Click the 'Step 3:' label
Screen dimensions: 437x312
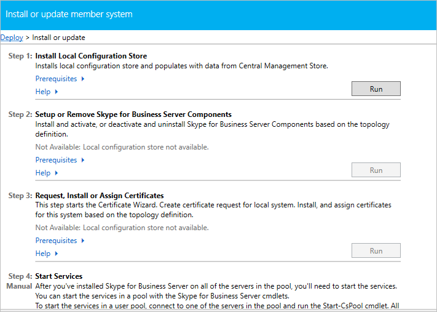[x=20, y=195]
